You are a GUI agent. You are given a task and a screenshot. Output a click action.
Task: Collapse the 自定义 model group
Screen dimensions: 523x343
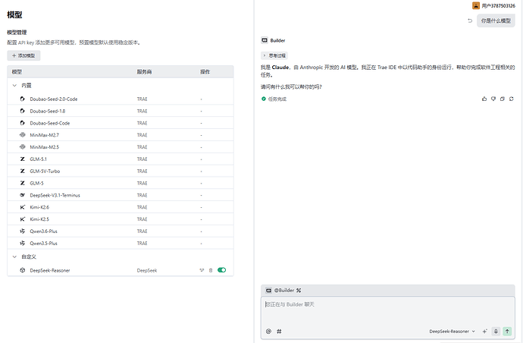click(14, 256)
